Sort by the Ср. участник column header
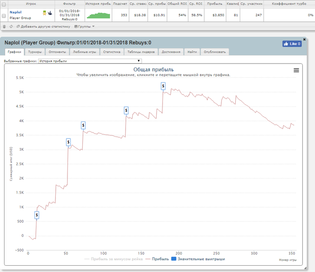This screenshot has height=272, width=315. point(252,4)
